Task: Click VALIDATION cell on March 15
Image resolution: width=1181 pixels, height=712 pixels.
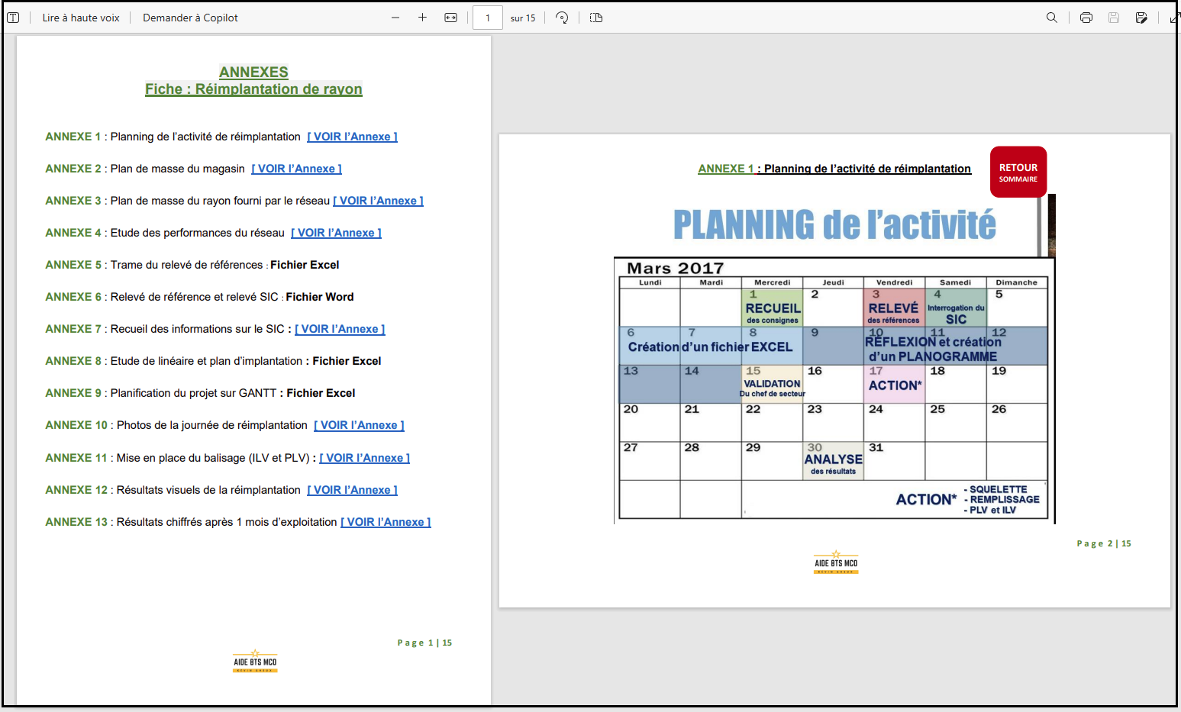Action: 772,384
